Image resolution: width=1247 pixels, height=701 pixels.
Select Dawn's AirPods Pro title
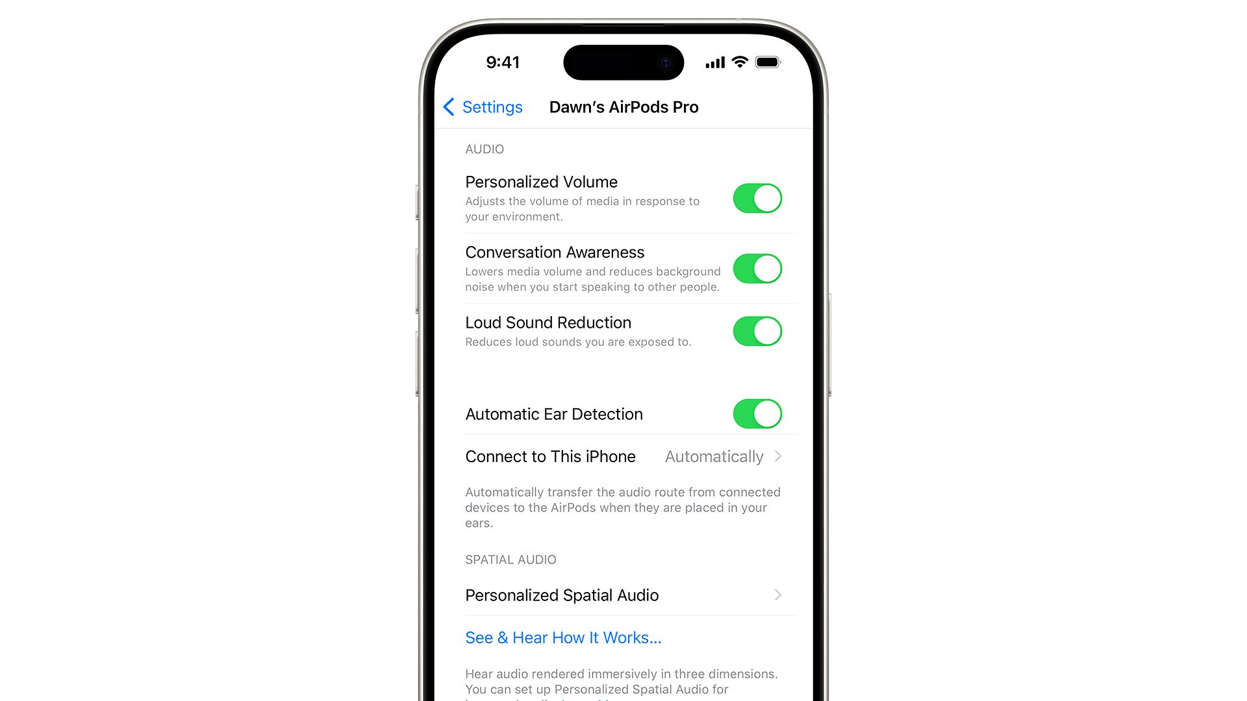tap(623, 107)
